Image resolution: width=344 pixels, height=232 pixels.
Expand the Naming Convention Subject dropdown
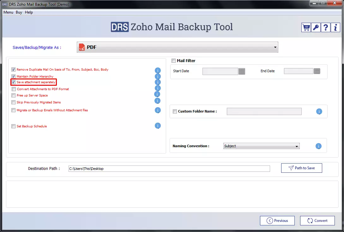[x=262, y=146]
